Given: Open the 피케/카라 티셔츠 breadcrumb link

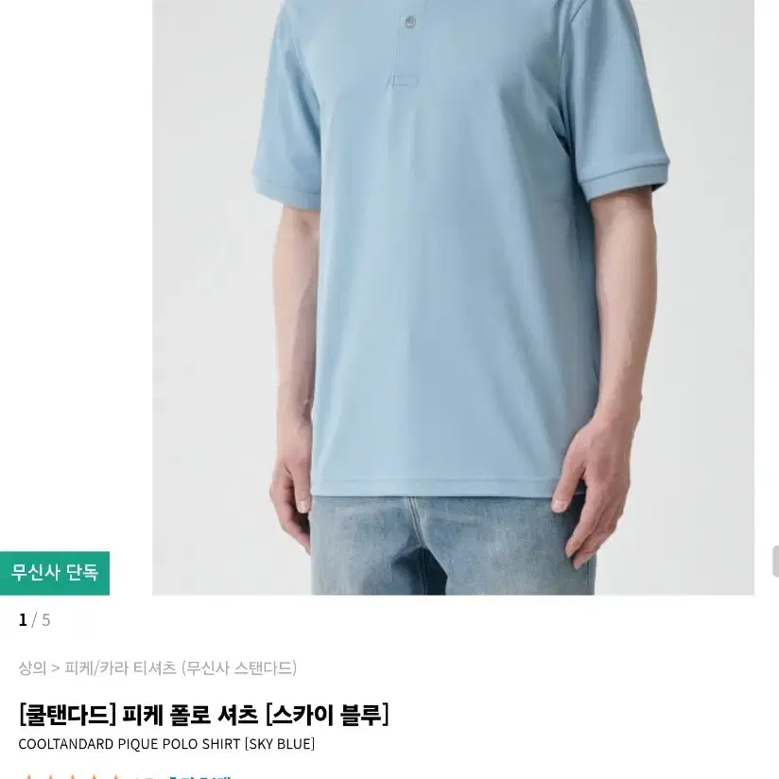Looking at the screenshot, I should point(120,667).
